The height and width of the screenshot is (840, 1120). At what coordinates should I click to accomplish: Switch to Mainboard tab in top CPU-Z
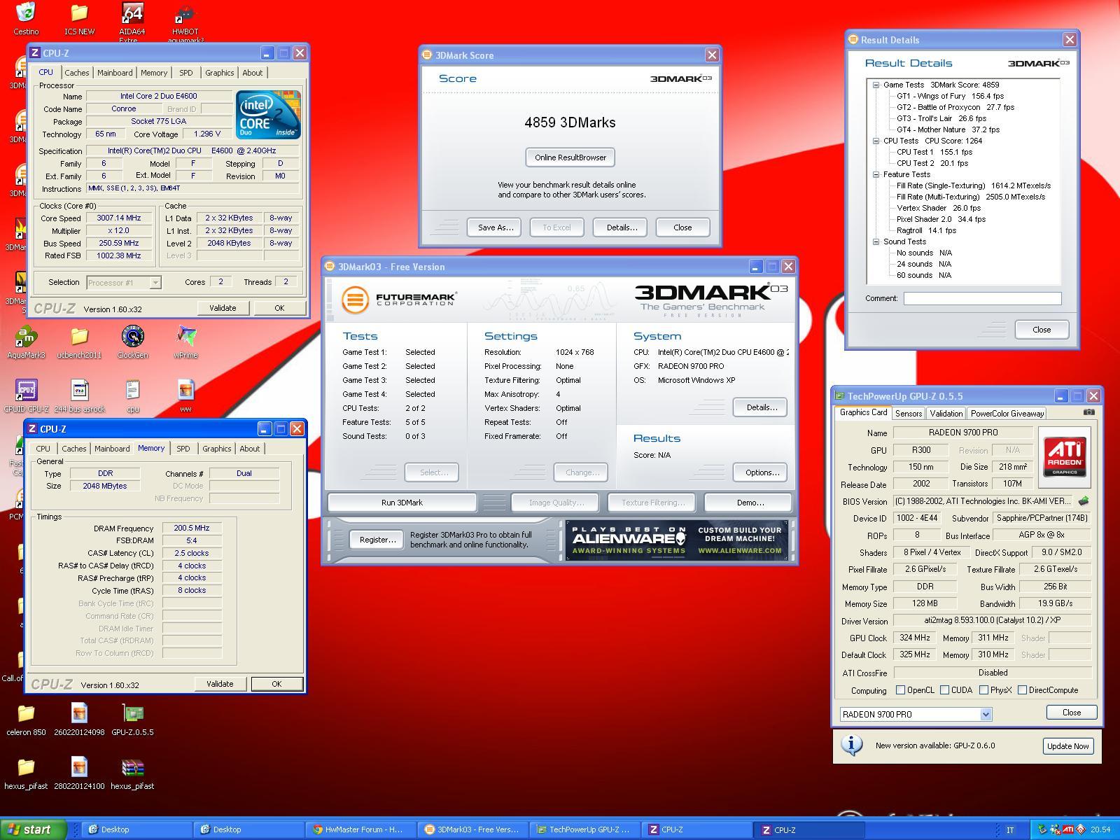click(x=115, y=73)
